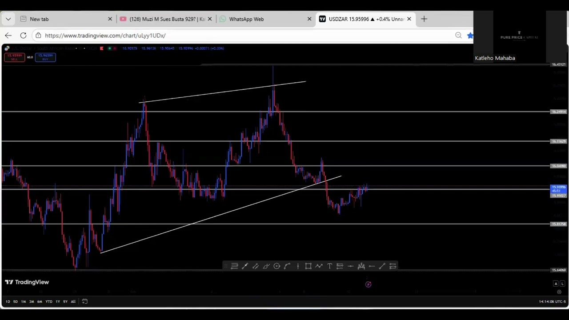Open a new browser tab with plus
The height and width of the screenshot is (320, 569).
tap(424, 19)
